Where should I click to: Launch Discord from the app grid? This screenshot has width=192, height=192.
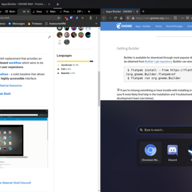[x=172, y=152]
